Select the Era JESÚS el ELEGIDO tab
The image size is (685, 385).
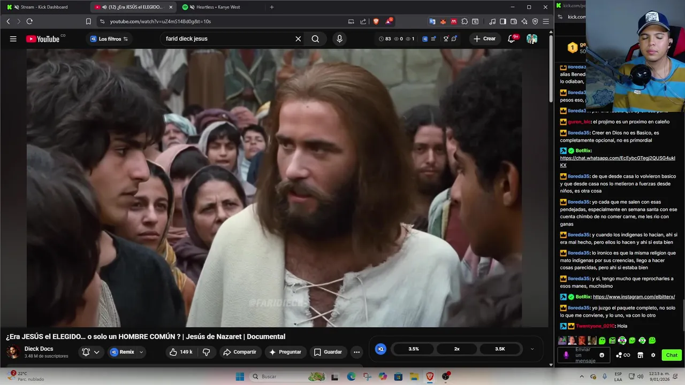(x=134, y=7)
